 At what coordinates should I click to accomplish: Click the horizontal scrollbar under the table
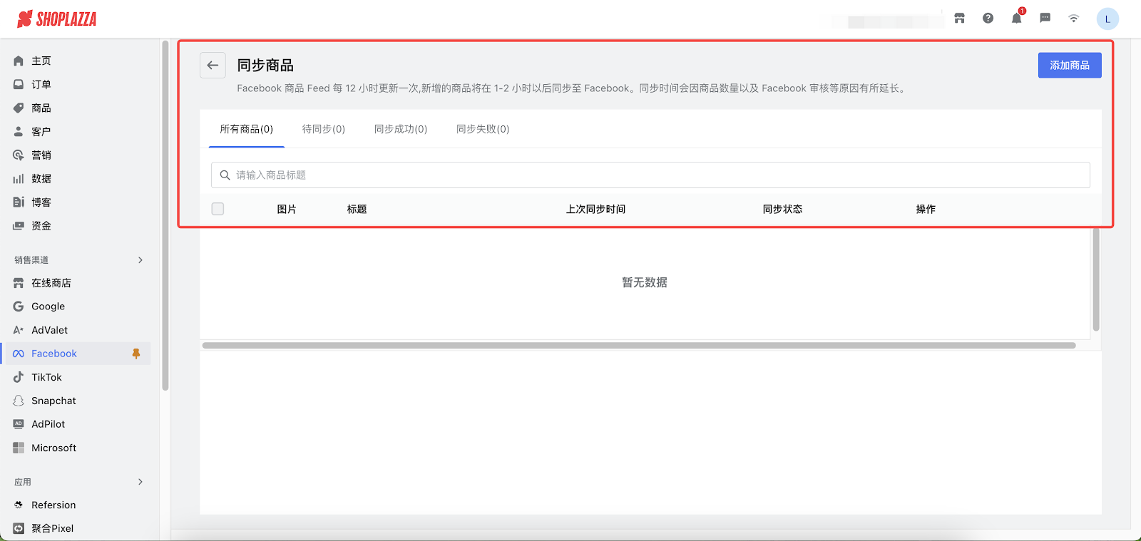click(638, 346)
